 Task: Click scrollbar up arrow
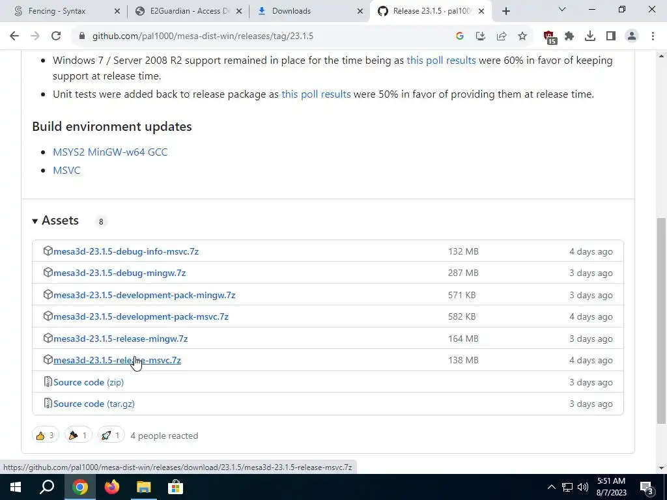pyautogui.click(x=661, y=56)
